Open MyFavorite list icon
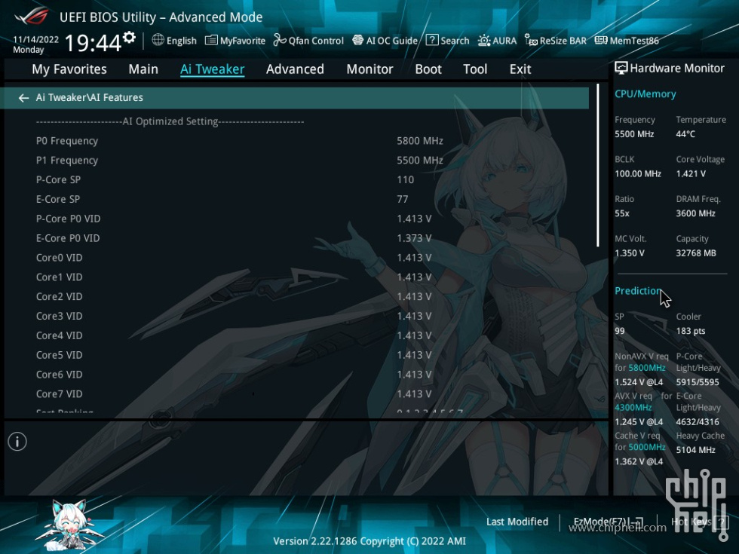Viewport: 739px width, 554px height. click(210, 40)
